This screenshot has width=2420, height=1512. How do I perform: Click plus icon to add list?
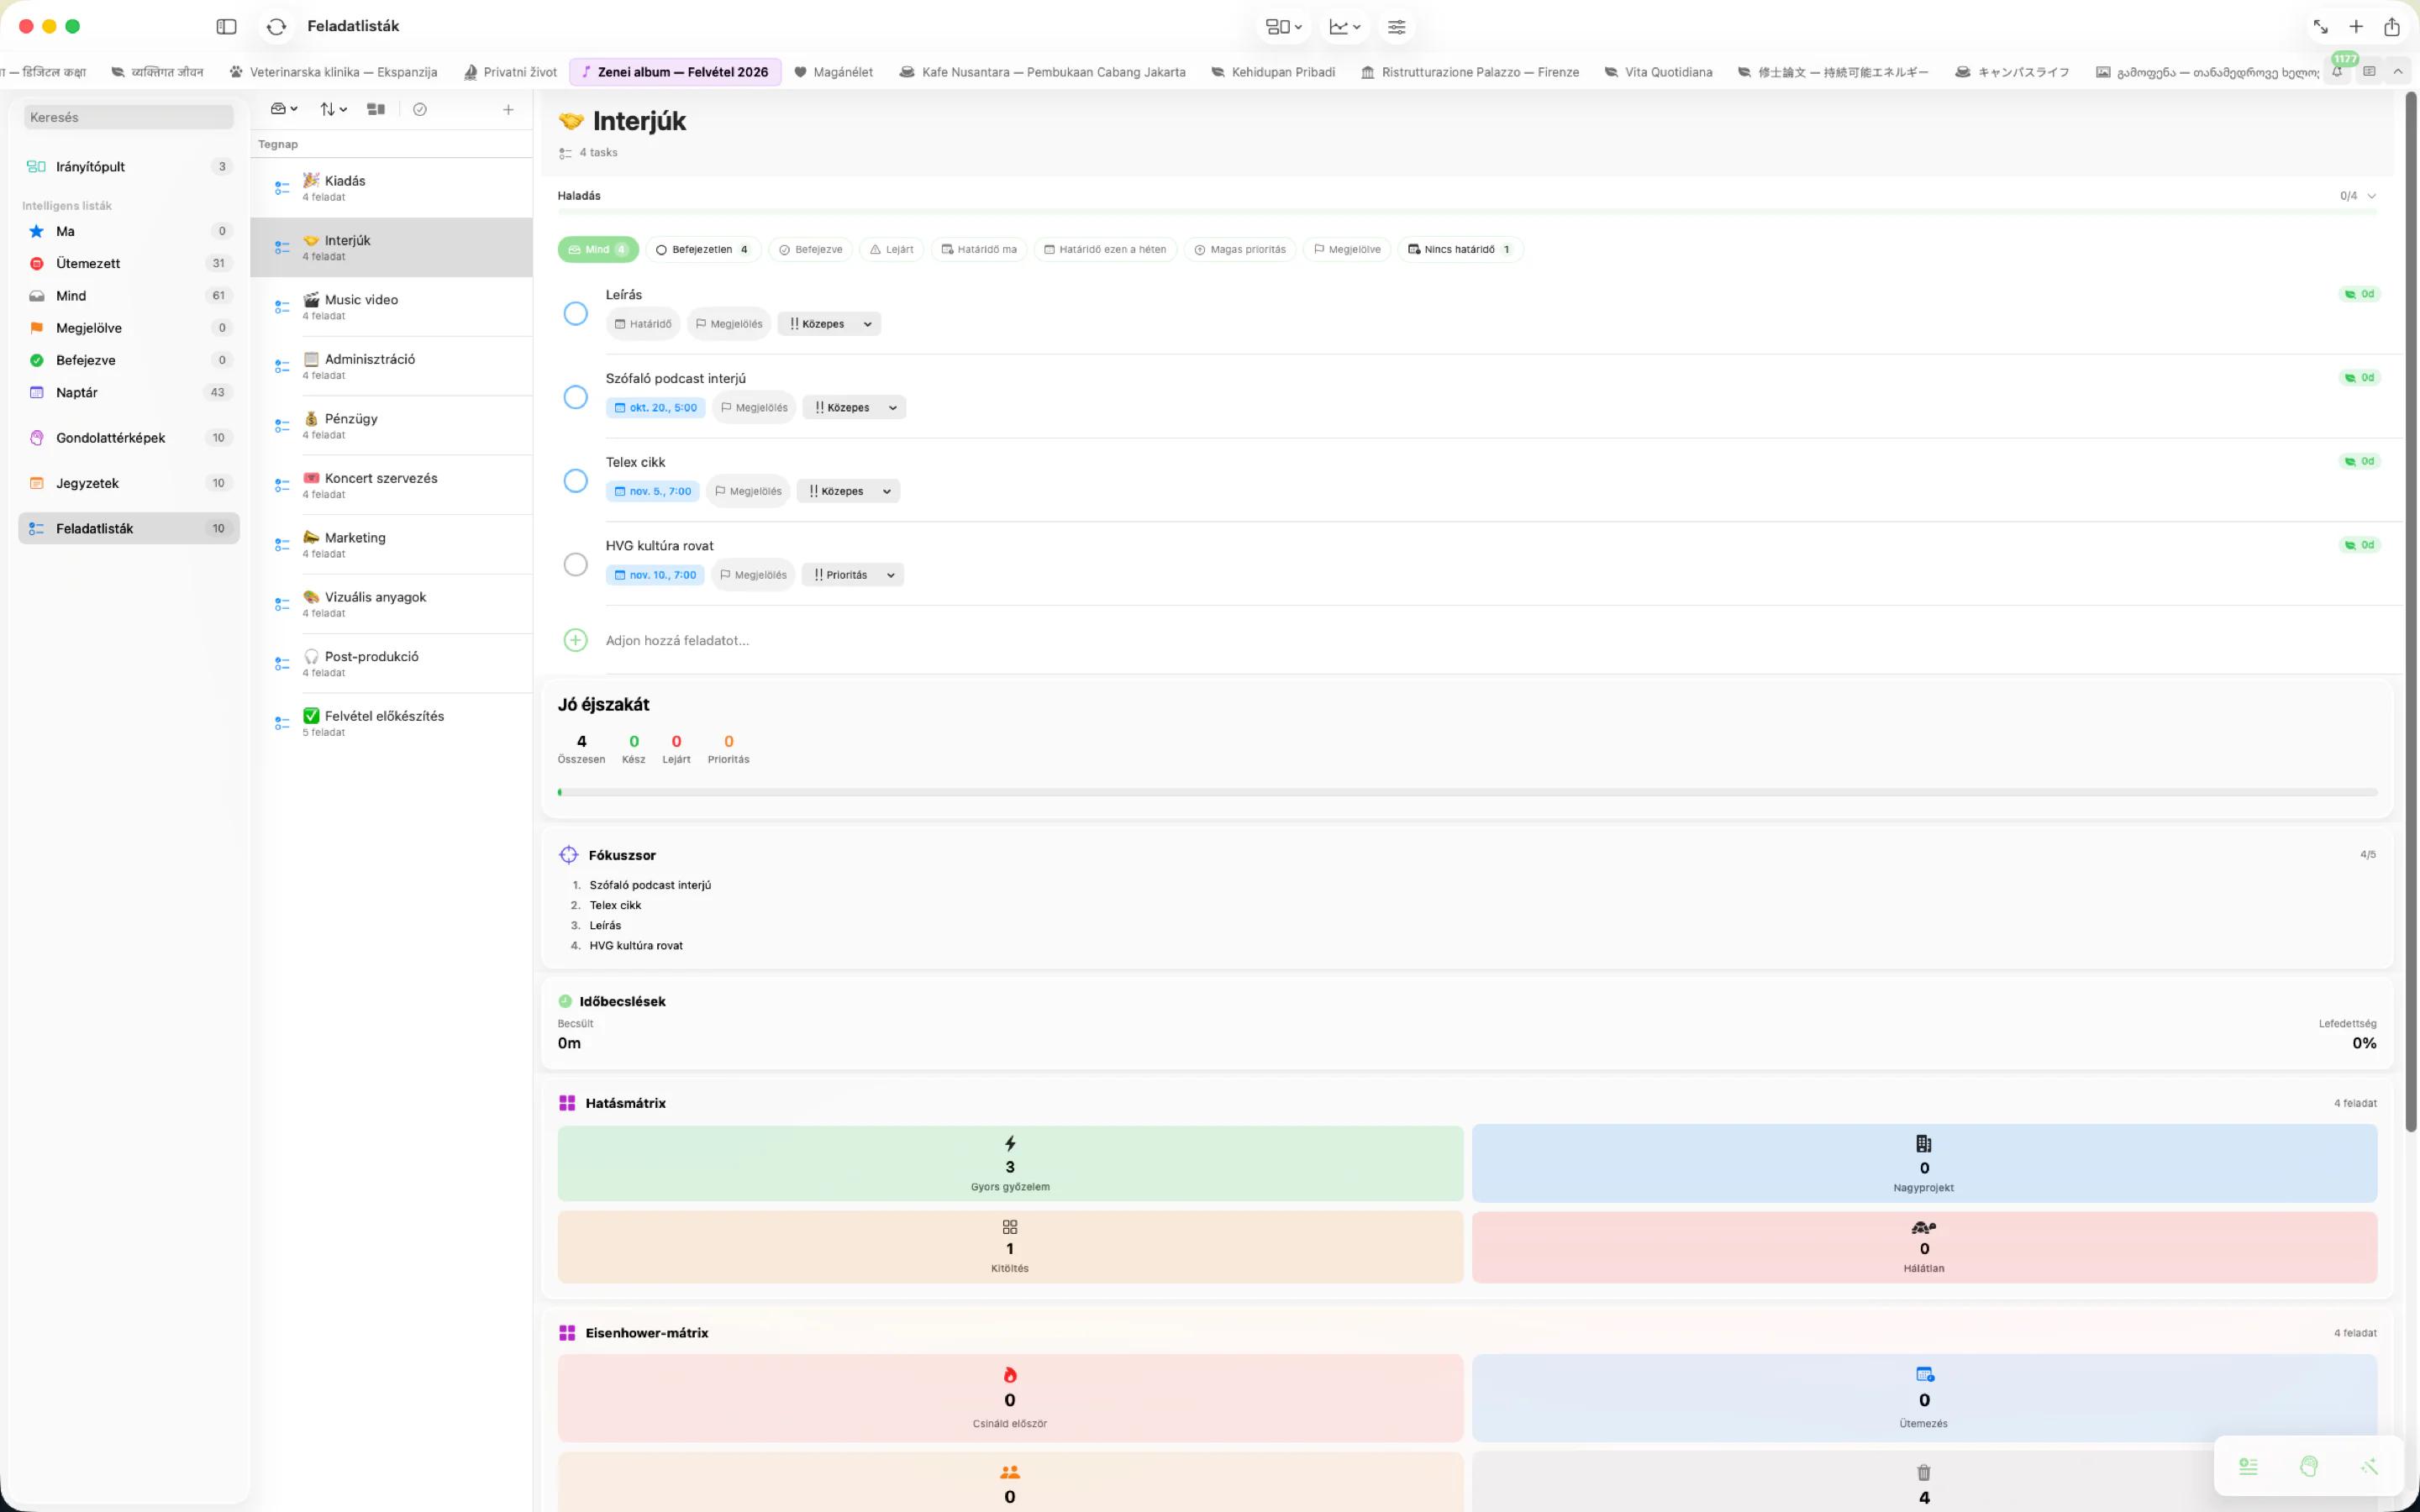[508, 110]
